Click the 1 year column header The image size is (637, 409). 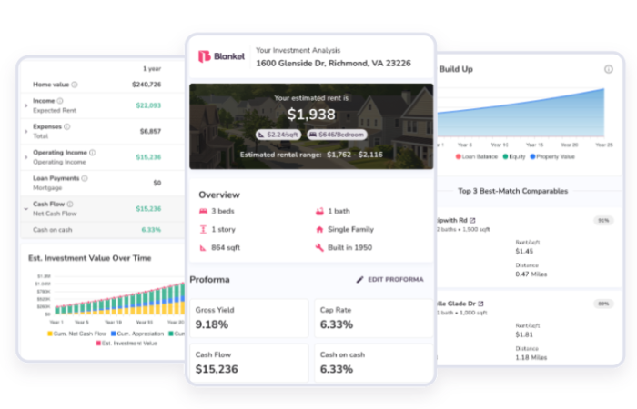coord(152,68)
